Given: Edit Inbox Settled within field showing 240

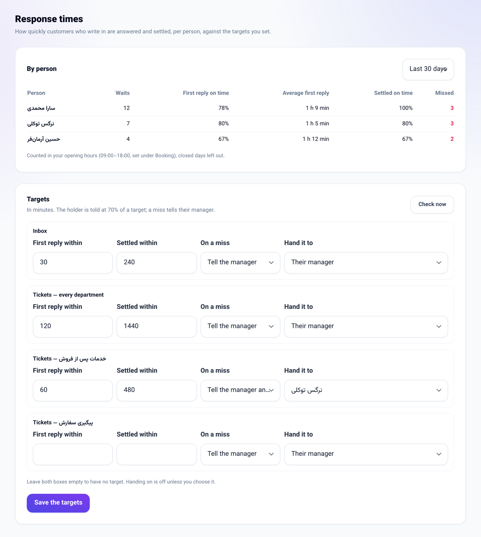Looking at the screenshot, I should click(x=156, y=263).
